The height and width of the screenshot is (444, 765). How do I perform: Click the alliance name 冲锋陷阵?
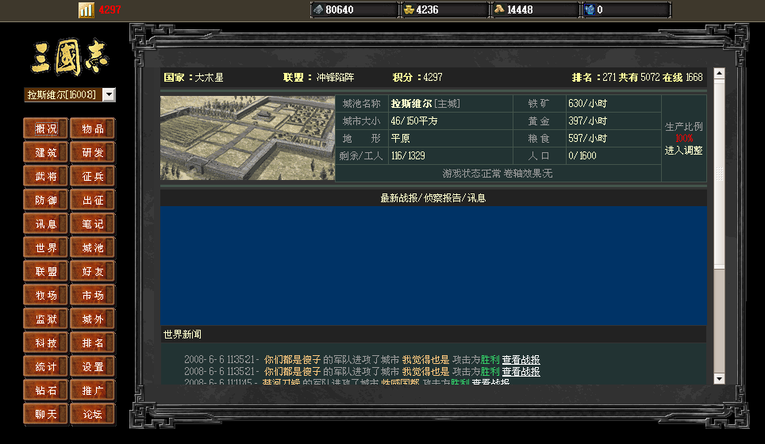335,78
